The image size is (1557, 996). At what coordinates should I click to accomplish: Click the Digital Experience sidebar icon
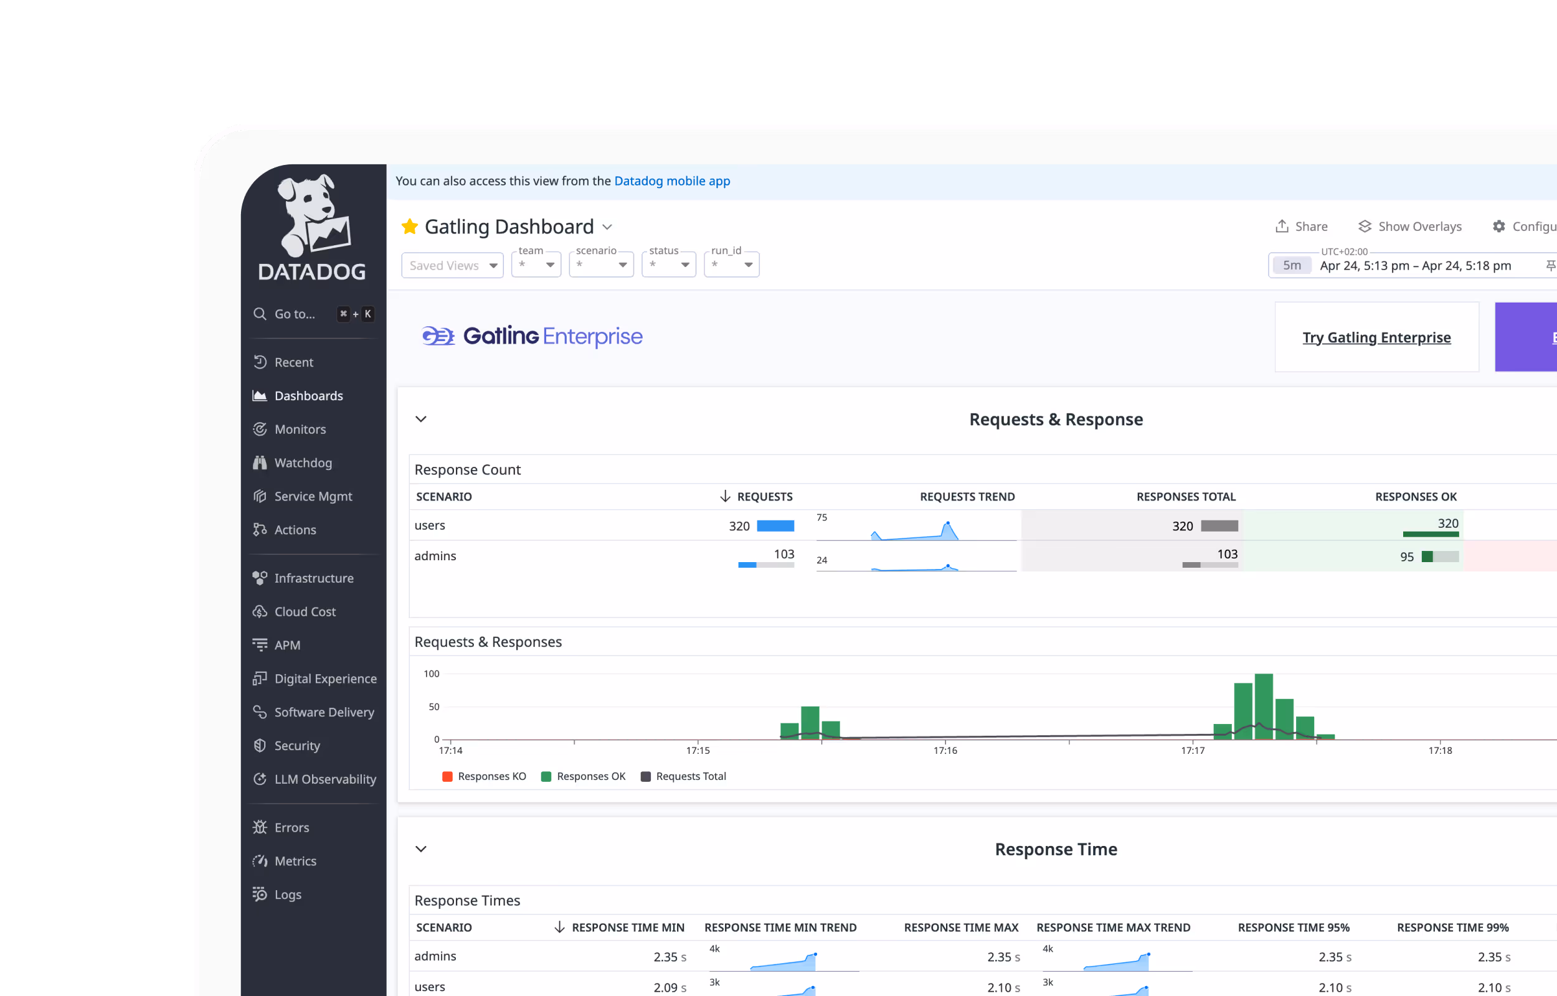[x=260, y=679]
